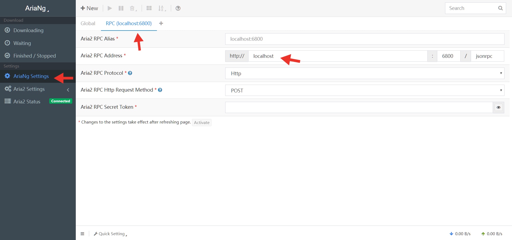Click the Waiting clock icon
The height and width of the screenshot is (240, 512).
point(7,43)
